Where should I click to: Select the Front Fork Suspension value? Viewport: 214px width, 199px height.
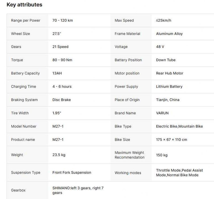[x=72, y=173]
